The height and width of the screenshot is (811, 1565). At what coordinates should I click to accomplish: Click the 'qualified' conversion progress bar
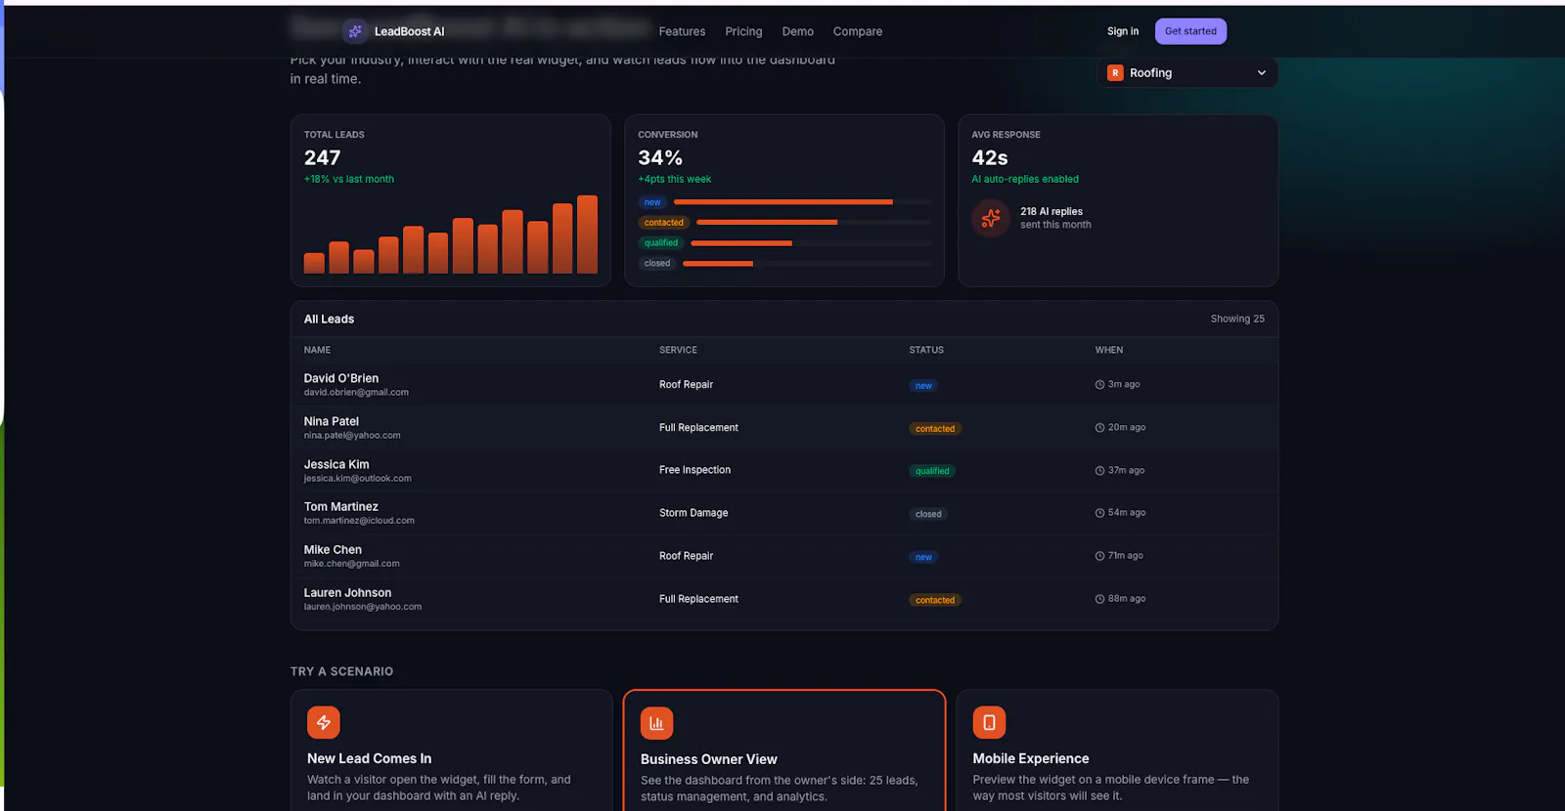(811, 243)
